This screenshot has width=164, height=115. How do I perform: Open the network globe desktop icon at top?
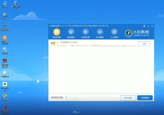[16, 5]
